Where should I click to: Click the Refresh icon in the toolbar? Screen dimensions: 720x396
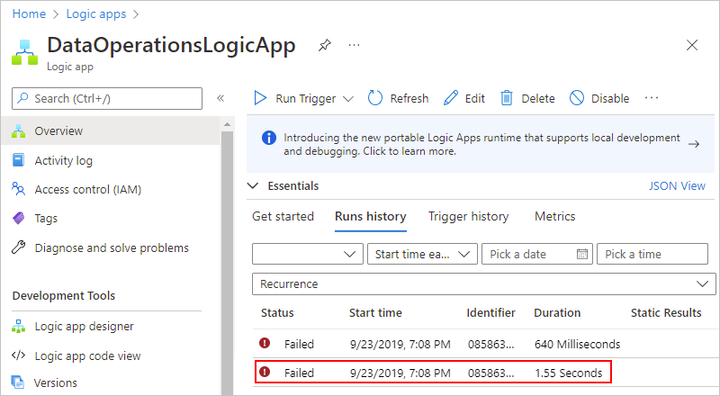[375, 98]
